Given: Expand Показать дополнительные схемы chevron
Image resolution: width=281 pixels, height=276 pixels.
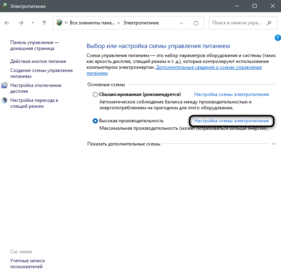Looking at the screenshot, I should [x=274, y=144].
